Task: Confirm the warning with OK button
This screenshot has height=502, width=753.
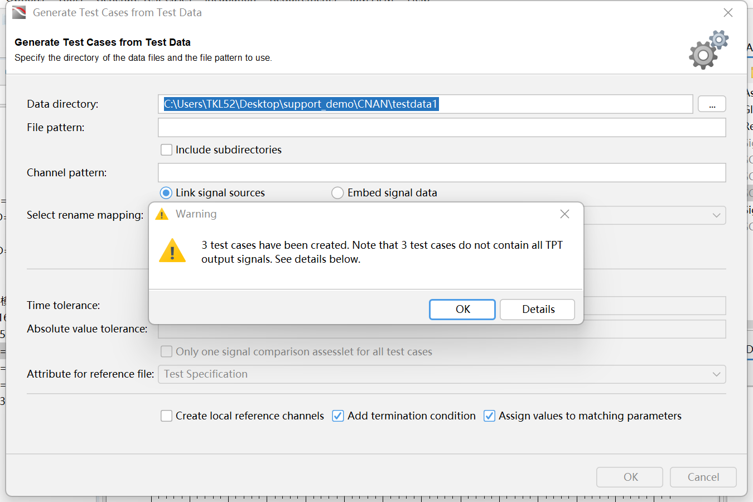Action: (x=462, y=310)
